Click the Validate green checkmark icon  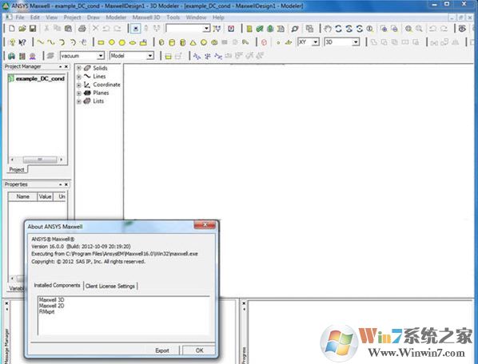pos(260,29)
